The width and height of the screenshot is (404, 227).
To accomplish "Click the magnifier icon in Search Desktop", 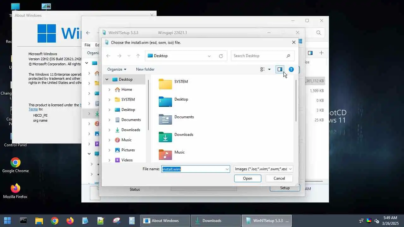I will [288, 56].
